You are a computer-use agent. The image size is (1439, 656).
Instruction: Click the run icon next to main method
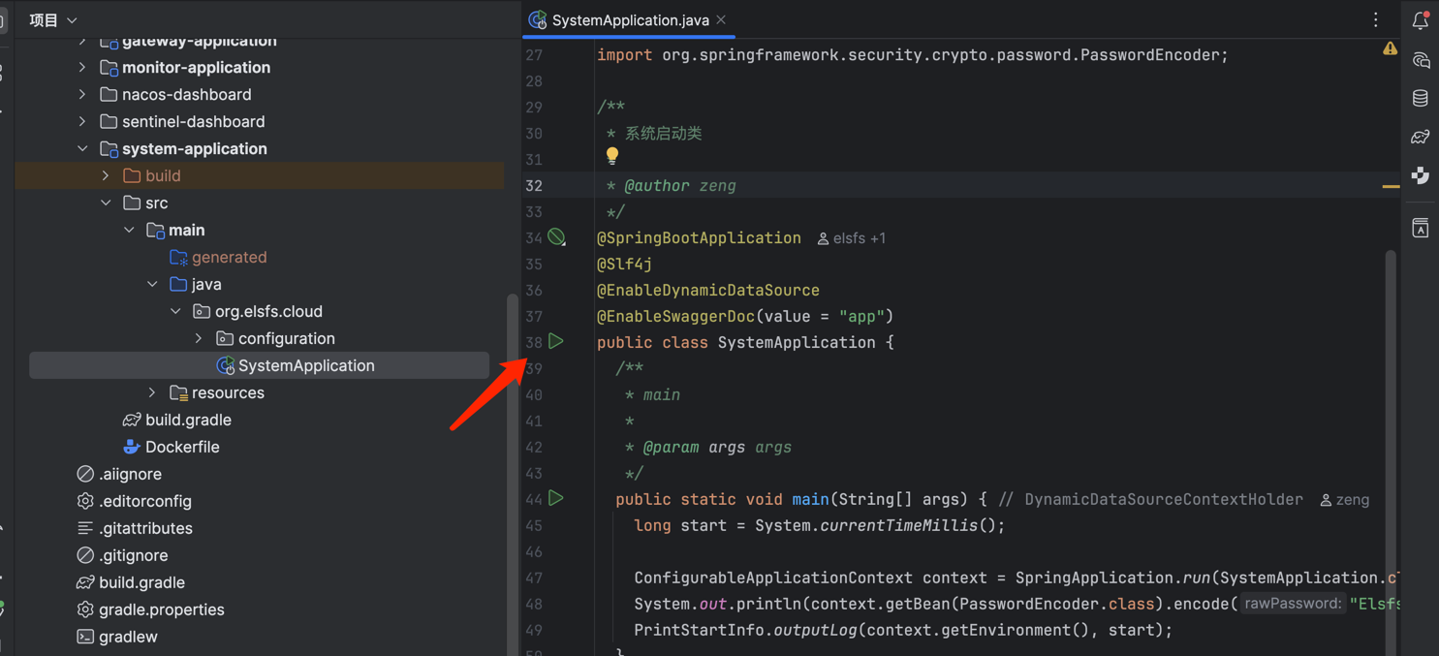(556, 498)
